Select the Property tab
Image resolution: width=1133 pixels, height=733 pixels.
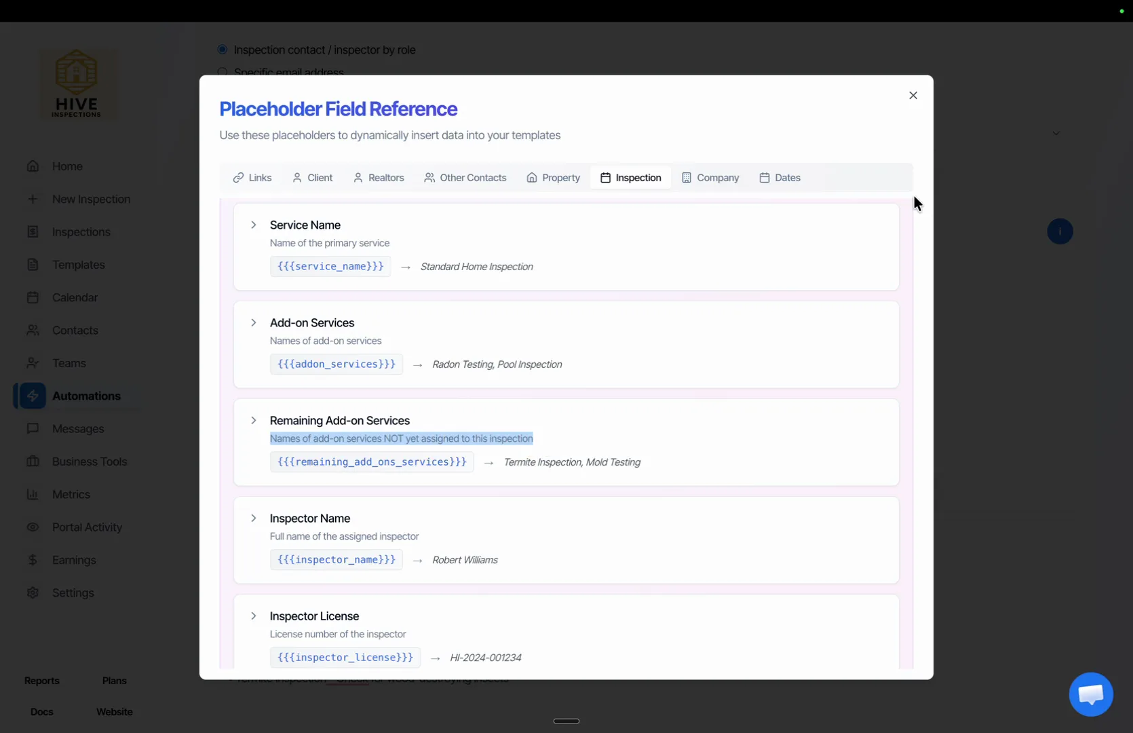(554, 178)
